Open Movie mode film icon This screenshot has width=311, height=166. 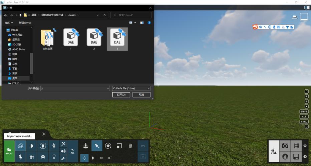[x=296, y=145]
